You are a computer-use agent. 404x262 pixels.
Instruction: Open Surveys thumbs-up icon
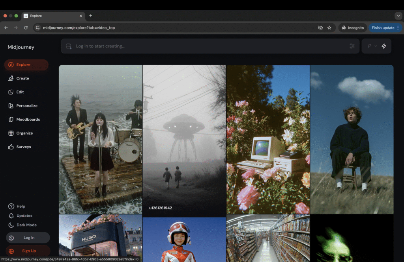coord(11,147)
